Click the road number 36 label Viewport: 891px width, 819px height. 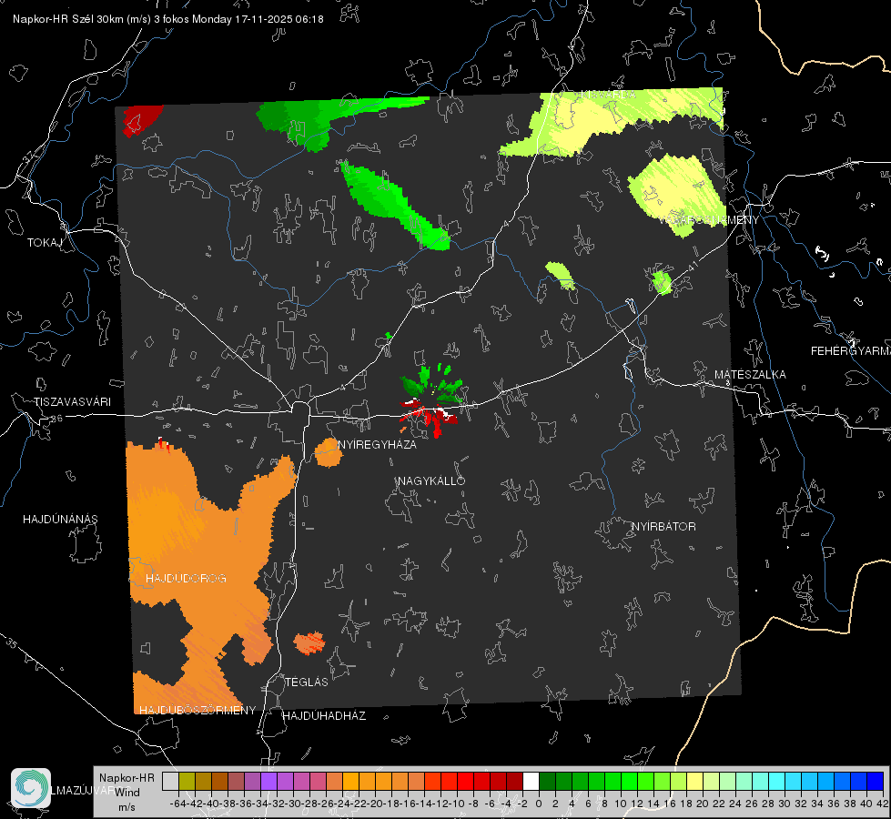coord(56,419)
